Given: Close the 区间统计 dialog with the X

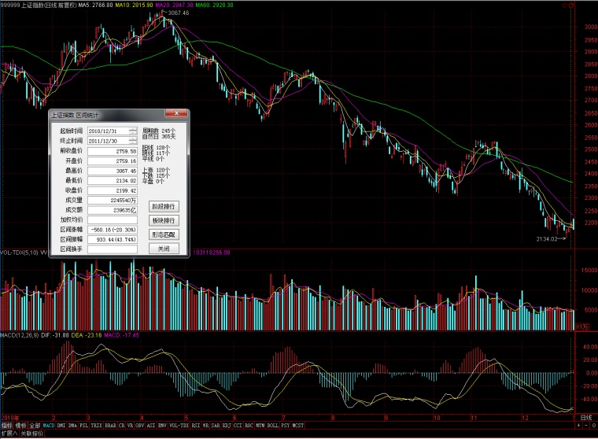Looking at the screenshot, I should (176, 113).
